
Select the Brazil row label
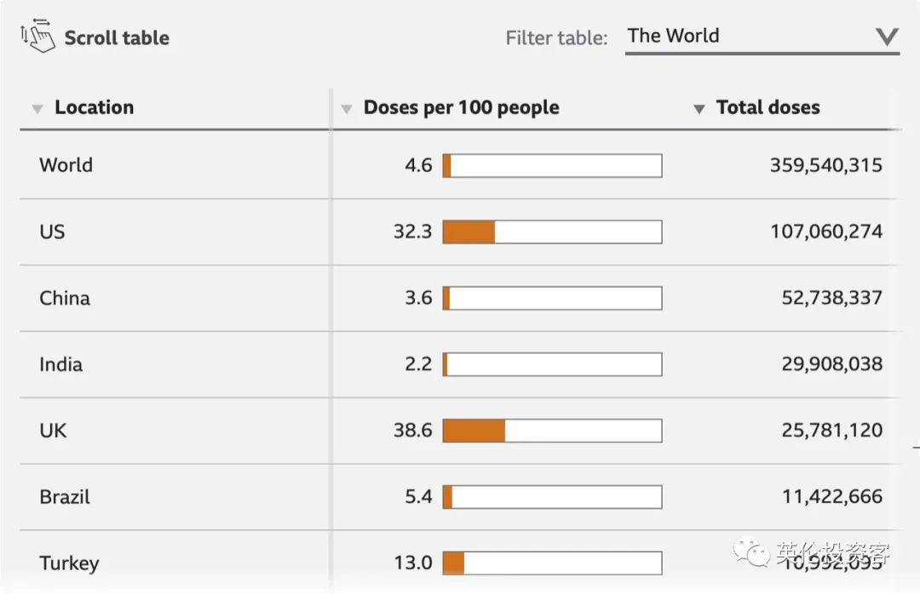(x=65, y=497)
